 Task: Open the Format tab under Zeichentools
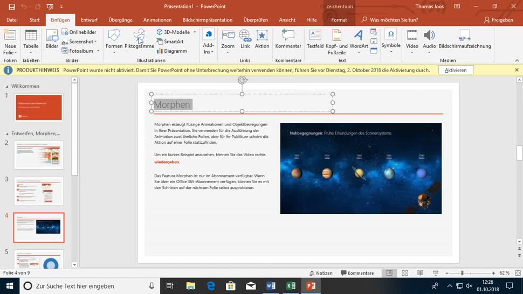point(339,20)
